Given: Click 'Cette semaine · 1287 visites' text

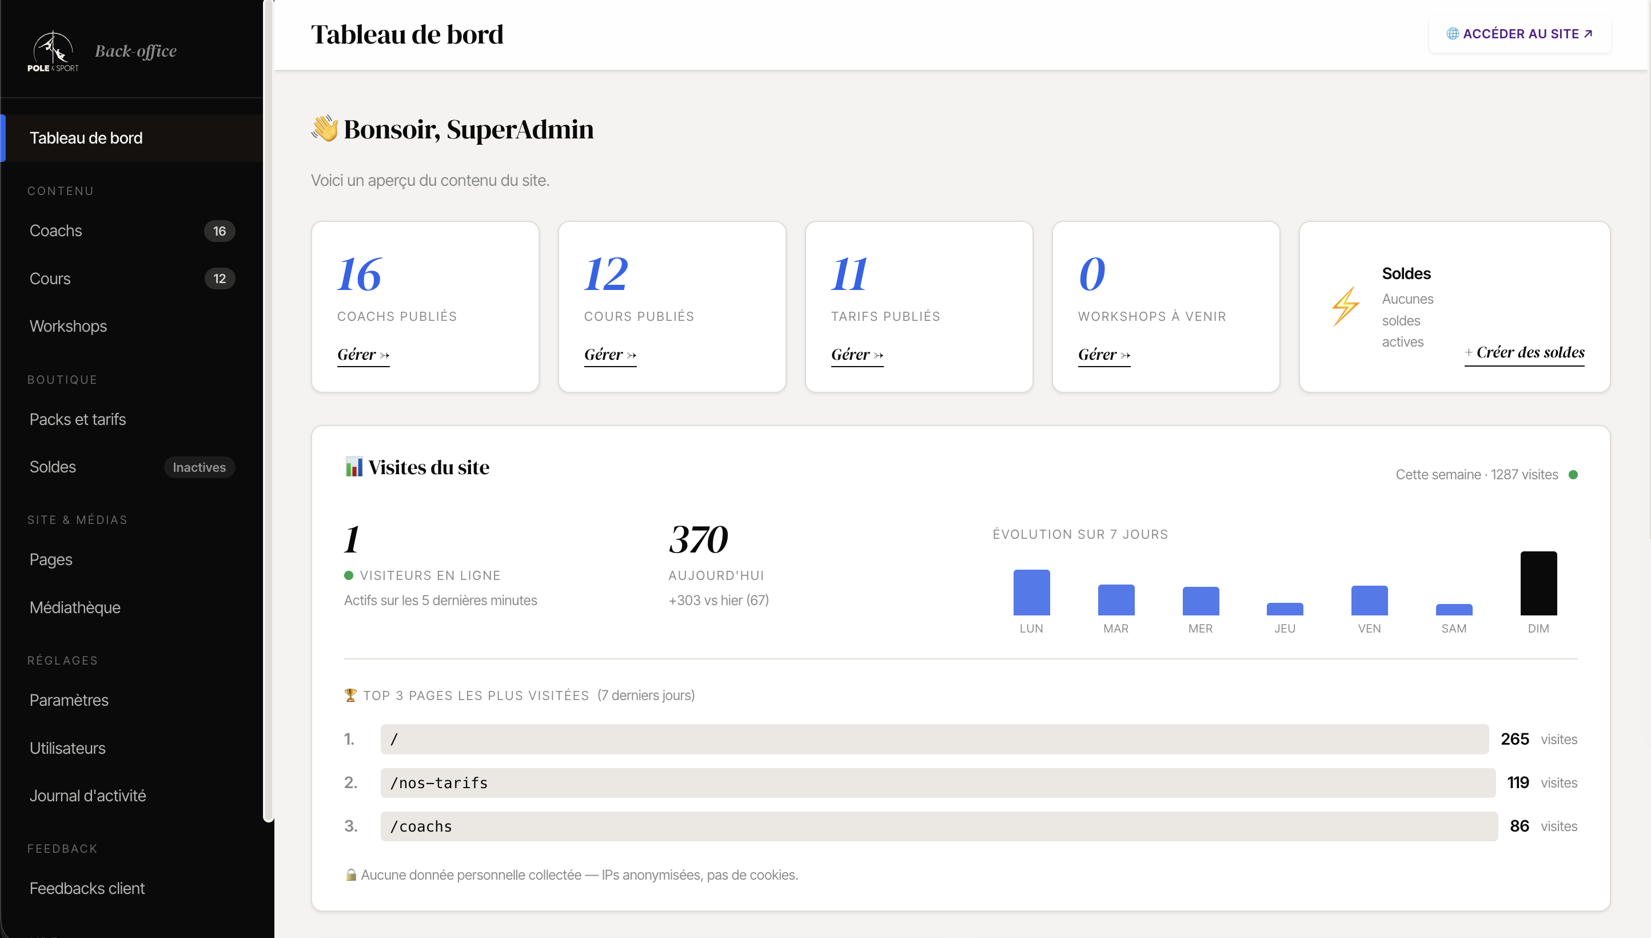Looking at the screenshot, I should pos(1477,475).
